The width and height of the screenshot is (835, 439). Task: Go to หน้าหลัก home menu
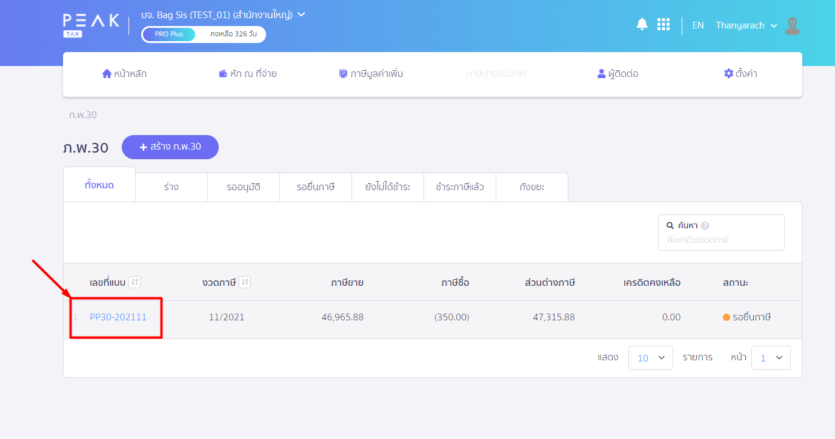pyautogui.click(x=125, y=74)
